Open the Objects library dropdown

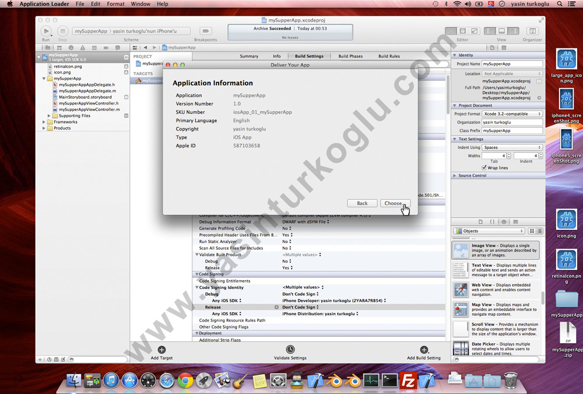point(489,231)
